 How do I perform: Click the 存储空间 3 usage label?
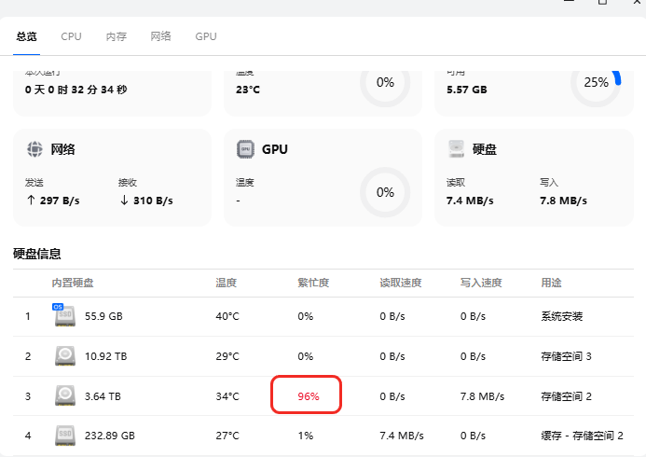(567, 355)
